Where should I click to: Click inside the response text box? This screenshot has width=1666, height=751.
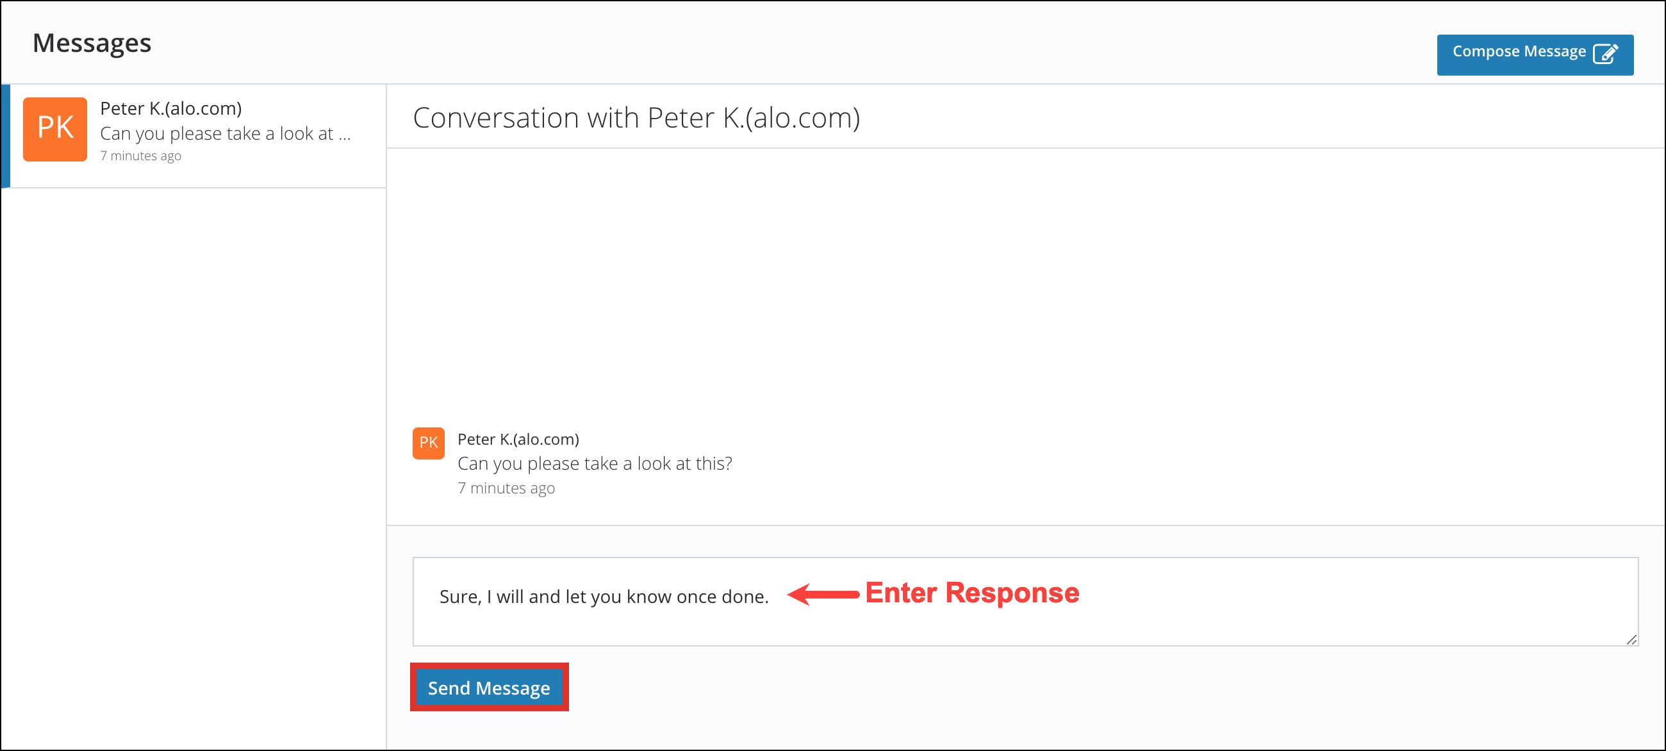pos(1025,602)
